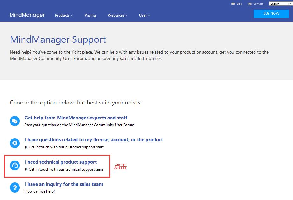Click the Blog speech bubble icon
Image resolution: width=293 pixels, height=200 pixels.
[233, 4]
